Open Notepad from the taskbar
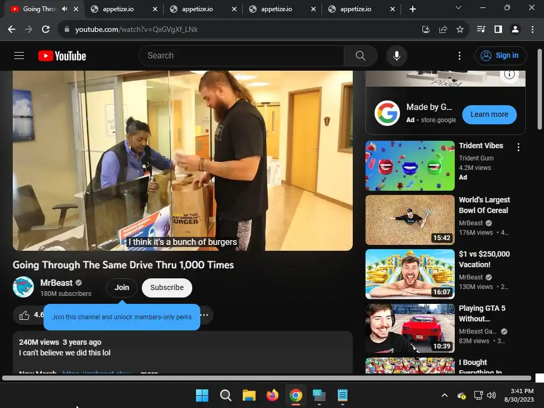The width and height of the screenshot is (544, 408). (x=343, y=395)
